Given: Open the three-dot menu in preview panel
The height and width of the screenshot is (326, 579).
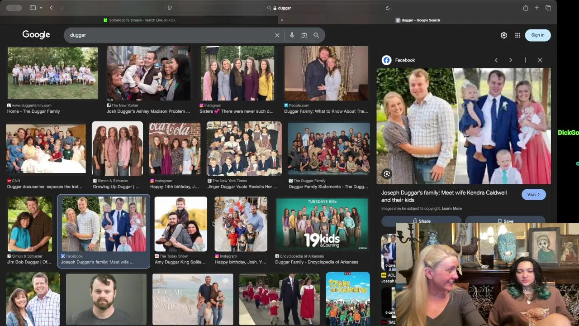Looking at the screenshot, I should tap(525, 60).
